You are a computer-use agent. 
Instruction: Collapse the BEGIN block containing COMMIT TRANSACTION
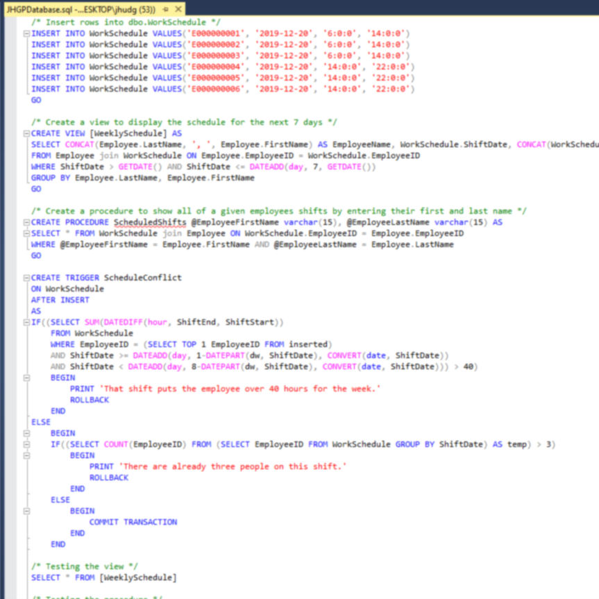26,511
